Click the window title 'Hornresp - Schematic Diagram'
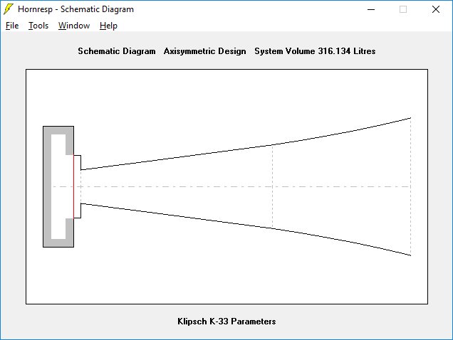 tap(75, 9)
